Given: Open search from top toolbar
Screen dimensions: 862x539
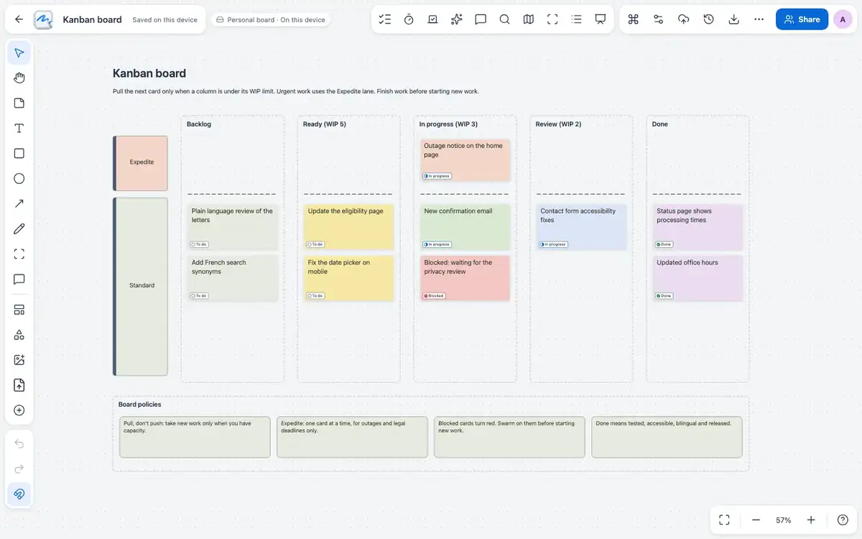Looking at the screenshot, I should (x=504, y=19).
